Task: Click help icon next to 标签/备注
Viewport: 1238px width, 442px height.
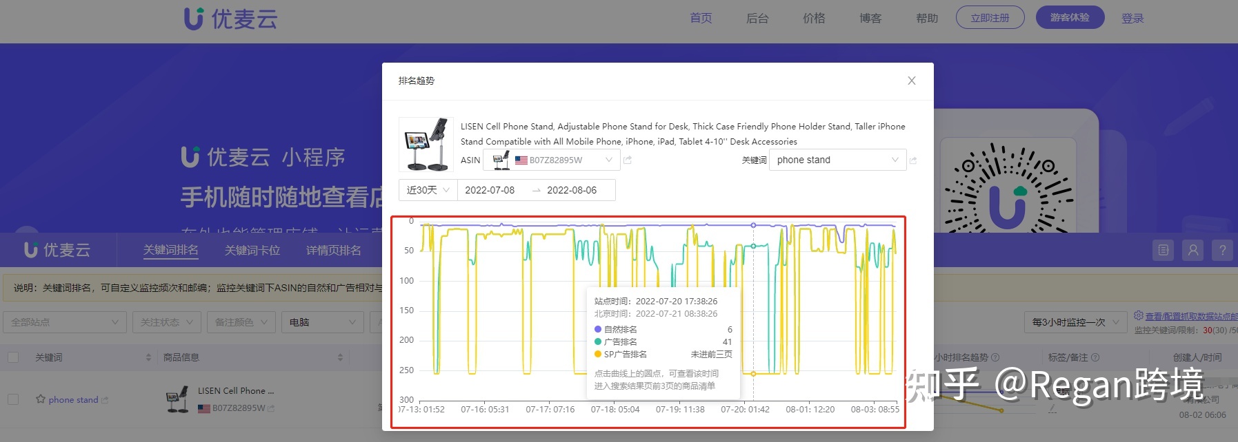Action: (1095, 357)
